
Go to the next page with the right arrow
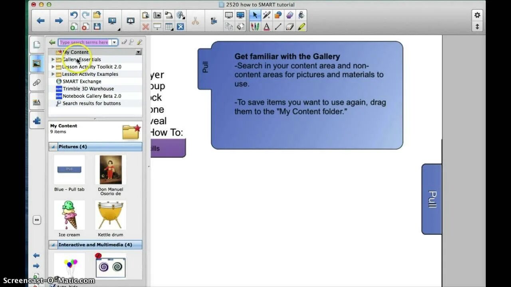point(59,21)
